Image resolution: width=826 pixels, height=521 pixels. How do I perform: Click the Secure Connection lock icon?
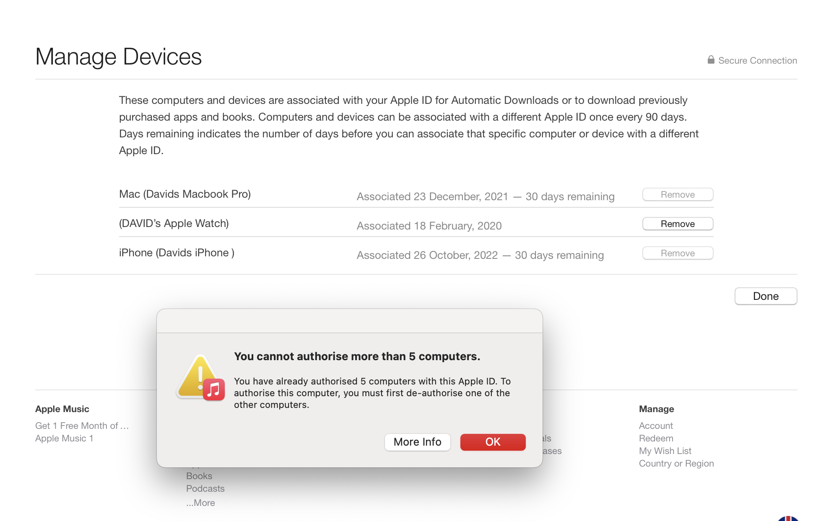tap(711, 60)
